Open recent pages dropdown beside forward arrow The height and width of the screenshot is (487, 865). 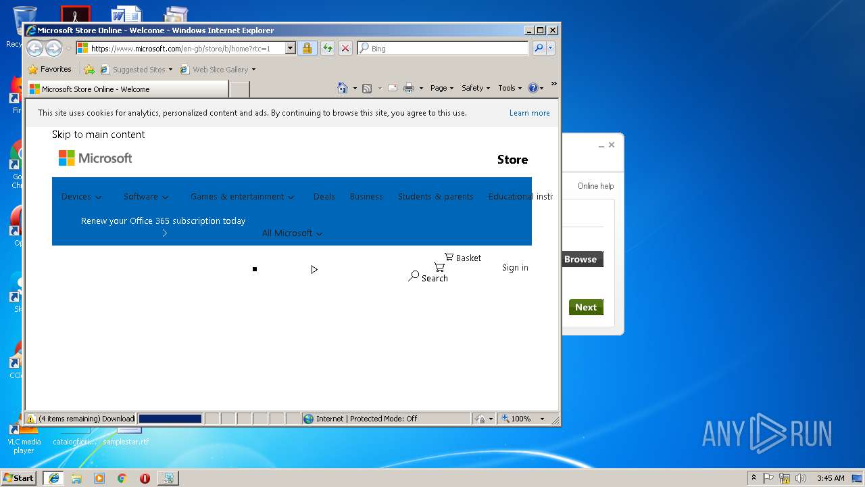point(68,49)
